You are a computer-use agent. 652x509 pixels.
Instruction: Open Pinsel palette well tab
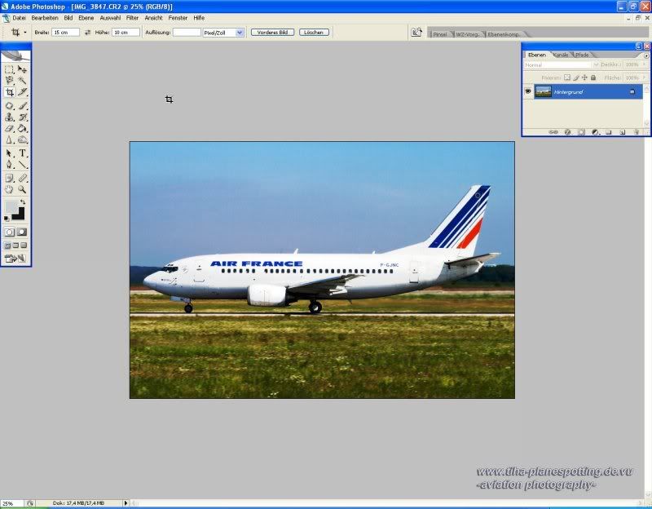440,34
